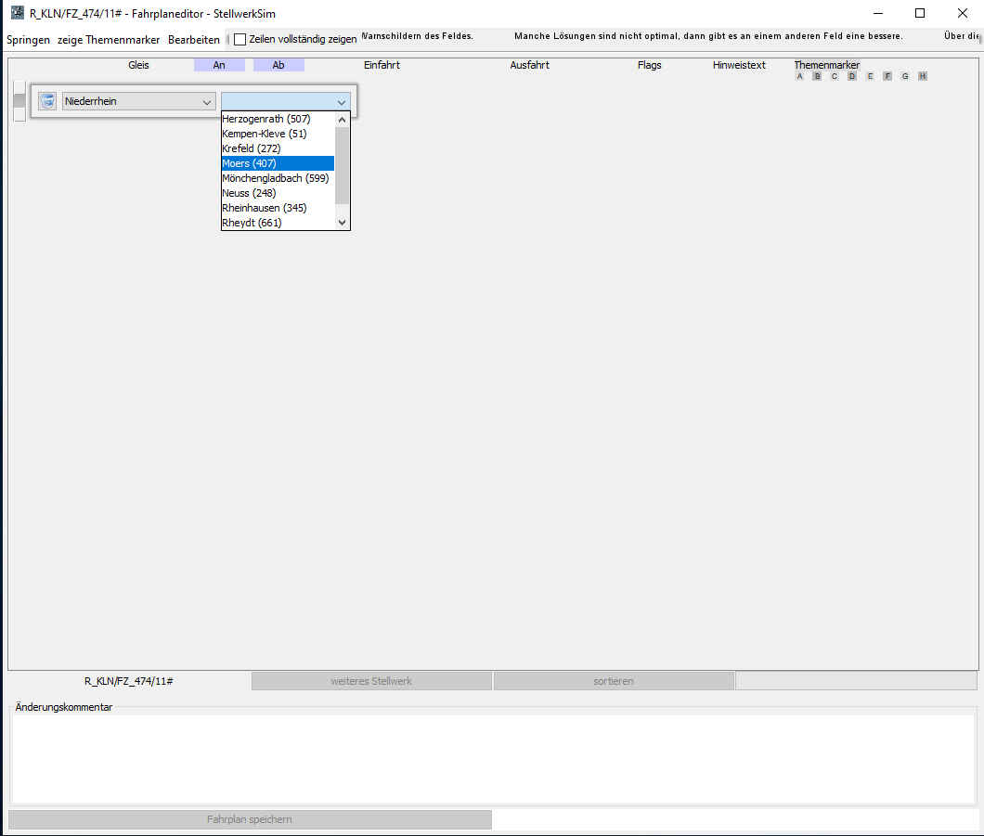Open the Springen menu
Viewport: 984px width, 836px height.
(x=28, y=40)
